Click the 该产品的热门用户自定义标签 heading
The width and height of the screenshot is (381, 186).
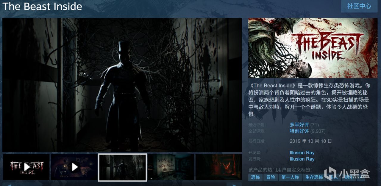(280, 170)
